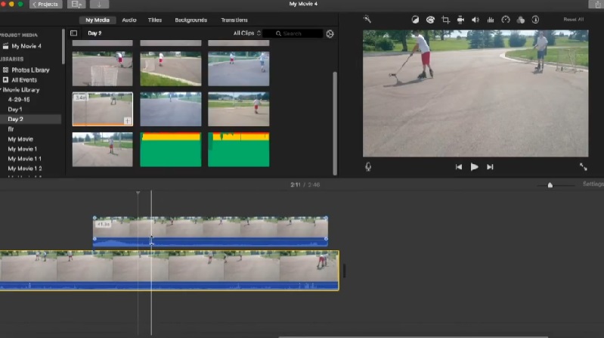Screen dimensions: 604x338
Task: Skip to previous clip
Action: pos(458,167)
